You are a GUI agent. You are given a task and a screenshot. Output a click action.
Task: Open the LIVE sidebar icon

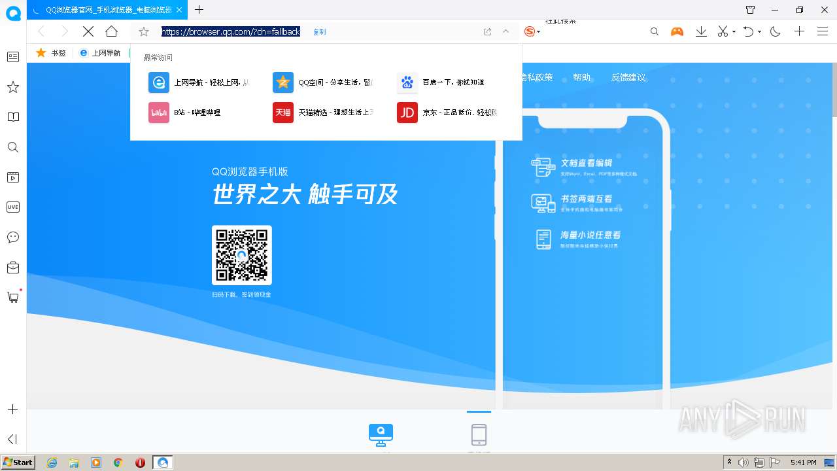[12, 207]
